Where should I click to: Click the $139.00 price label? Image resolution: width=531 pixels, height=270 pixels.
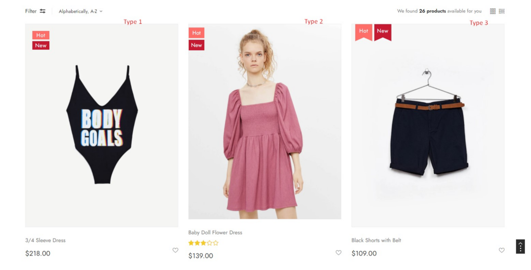coord(201,256)
